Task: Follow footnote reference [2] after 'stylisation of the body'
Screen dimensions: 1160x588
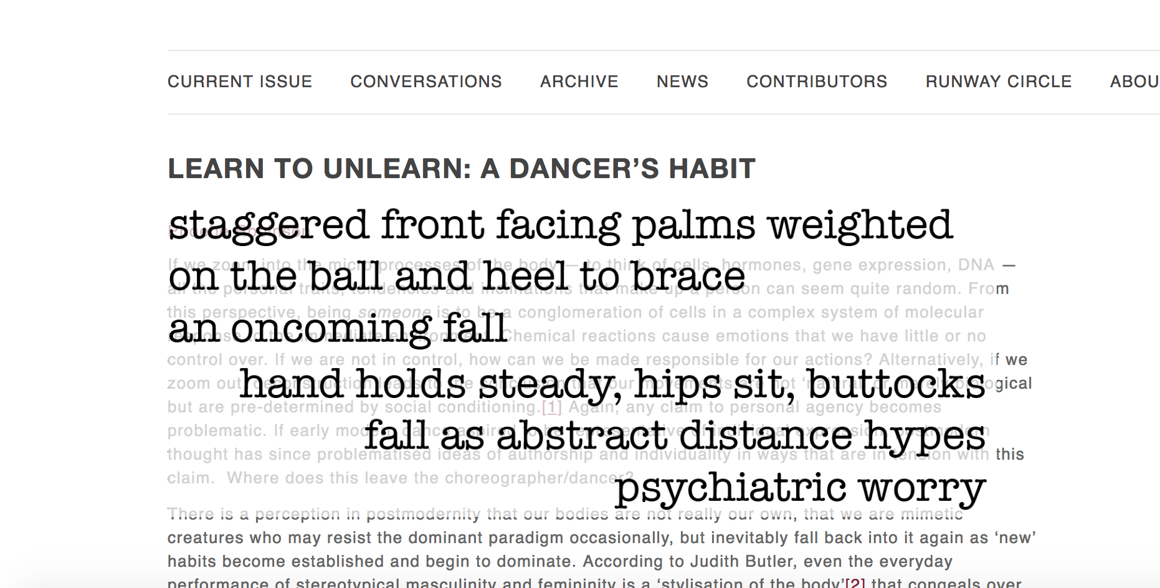Action: 855,584
